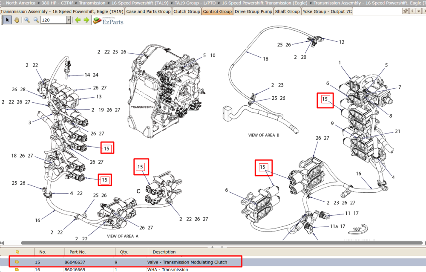Click the TRANSMISSION label on the center drawing
Image resolution: width=426 pixels, height=272 pixels.
142,107
